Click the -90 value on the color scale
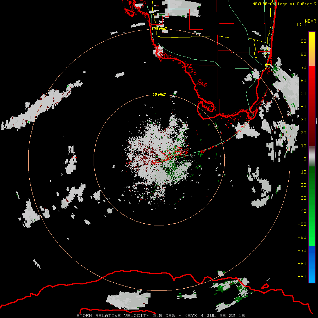Screen dimensions: 318x318 [x=302, y=277]
